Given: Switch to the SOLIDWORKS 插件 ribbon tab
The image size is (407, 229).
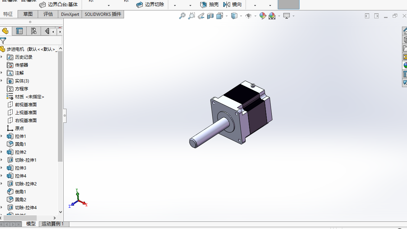Looking at the screenshot, I should [103, 14].
